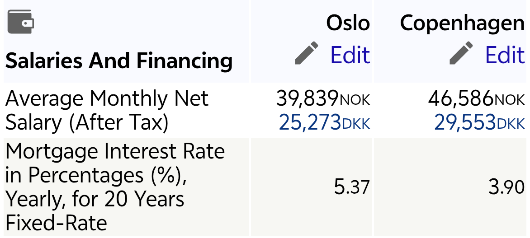Click the Mortgage Interest Rate row label
Viewport: 530px width, 238px height.
pos(115,187)
